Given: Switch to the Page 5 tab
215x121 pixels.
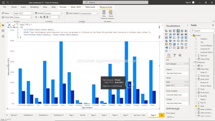Looking at the screenshot, I should click(126, 115).
